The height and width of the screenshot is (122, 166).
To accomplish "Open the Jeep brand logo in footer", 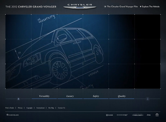I will (x=149, y=115).
